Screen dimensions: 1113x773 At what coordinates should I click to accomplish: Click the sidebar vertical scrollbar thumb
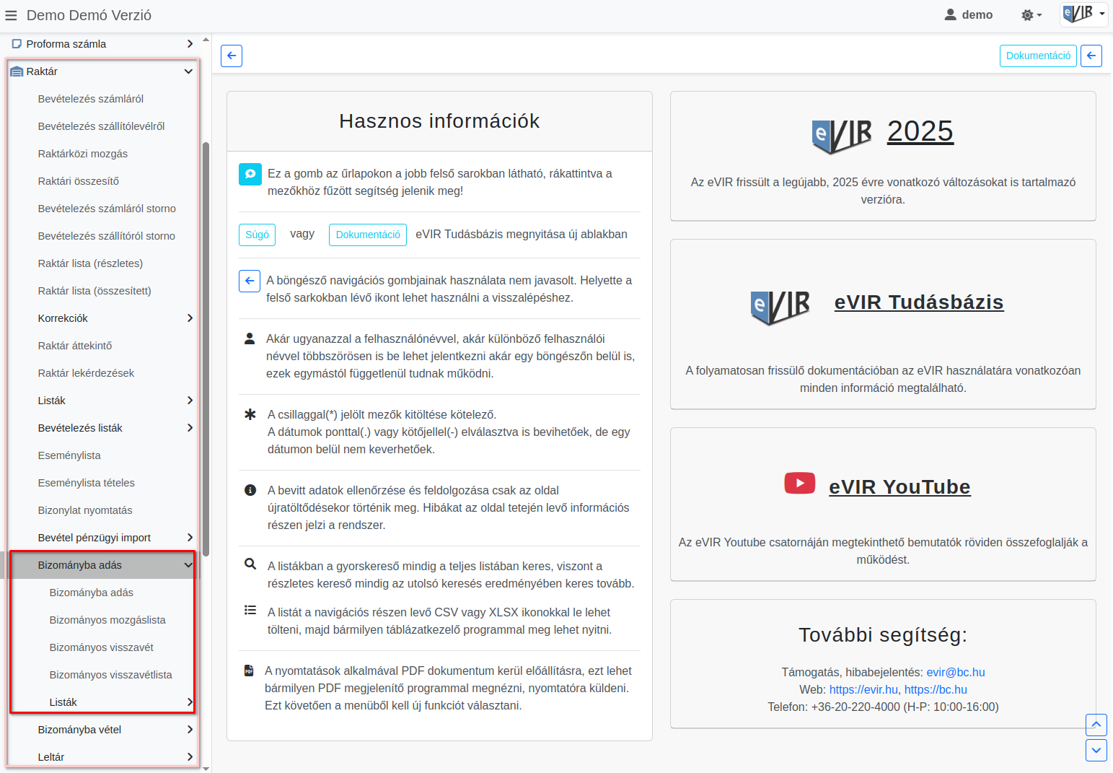206,349
